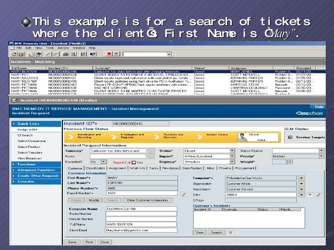Open the Urgency 3-Medium dropdown

click(232, 162)
